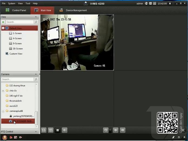Click the Camera panel search magnifier icon
The height and width of the screenshot is (141, 188).
(36, 79)
